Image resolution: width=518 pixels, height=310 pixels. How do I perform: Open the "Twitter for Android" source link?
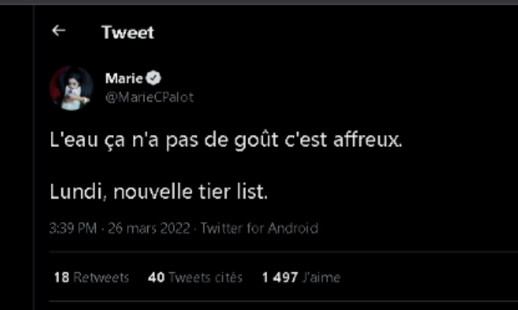pyautogui.click(x=258, y=228)
